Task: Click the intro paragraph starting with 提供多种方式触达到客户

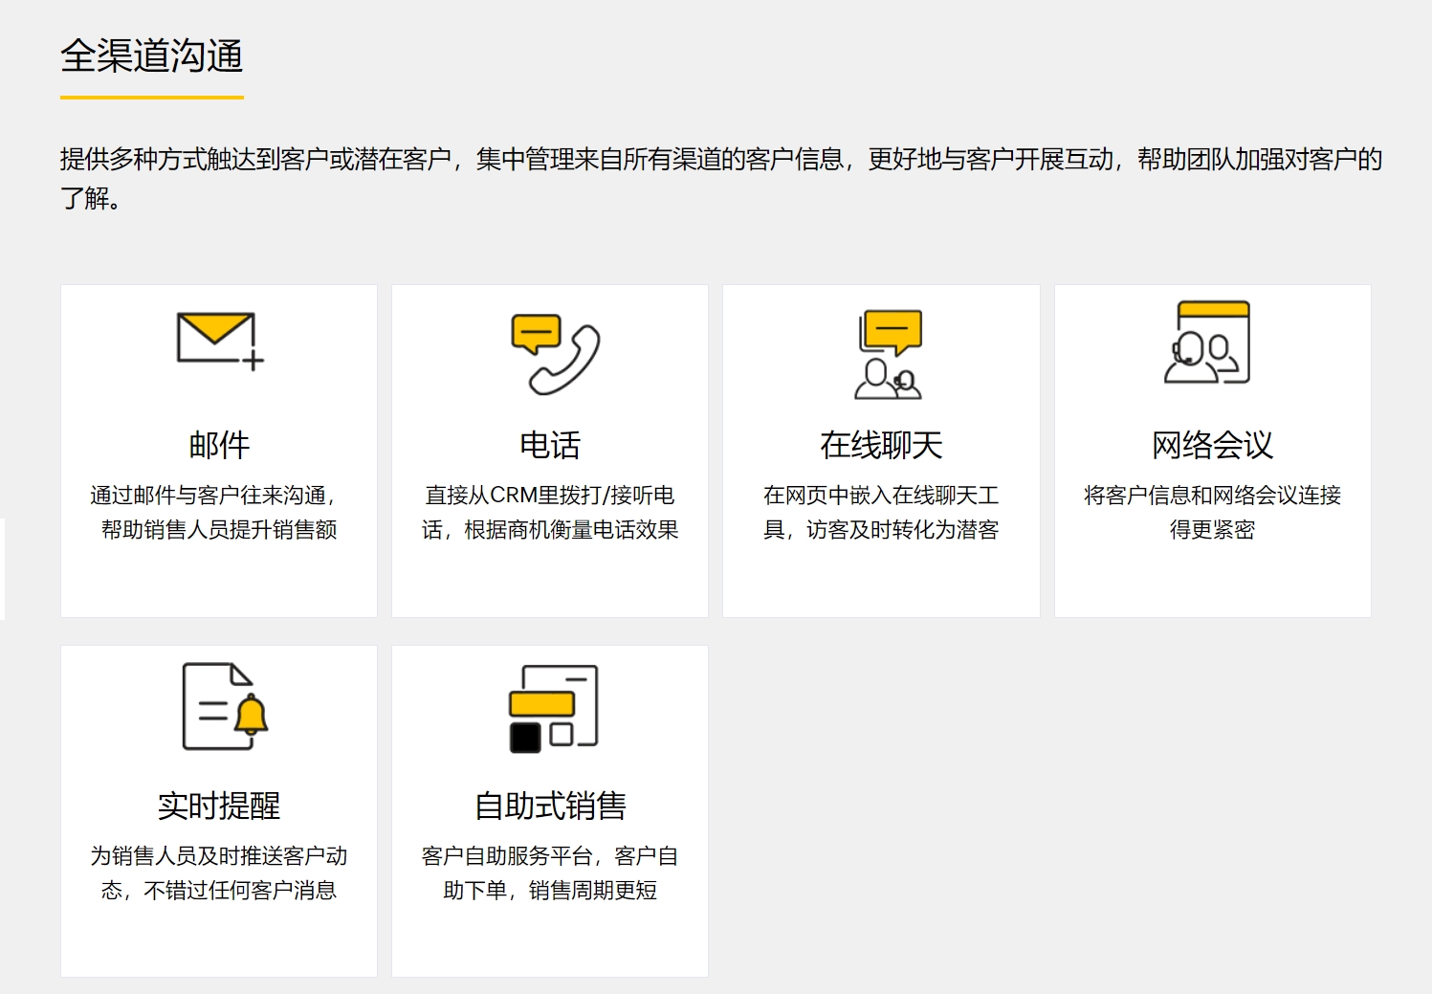Action: (722, 178)
